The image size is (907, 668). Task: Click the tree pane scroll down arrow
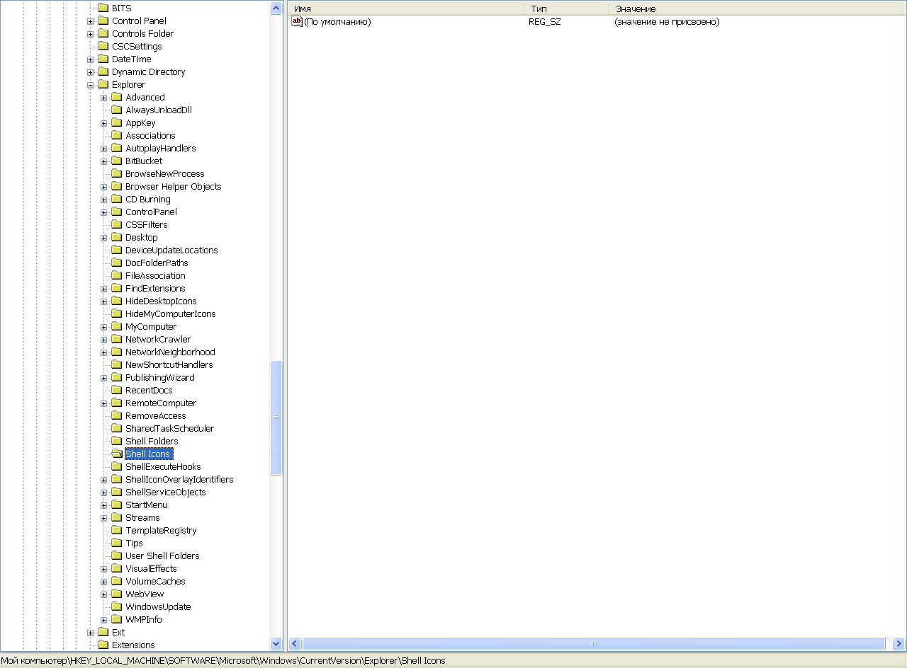276,644
